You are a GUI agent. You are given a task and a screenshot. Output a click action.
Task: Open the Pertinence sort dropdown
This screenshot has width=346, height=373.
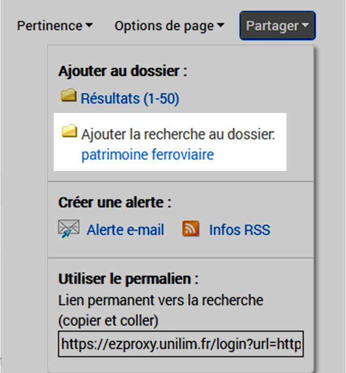point(55,26)
